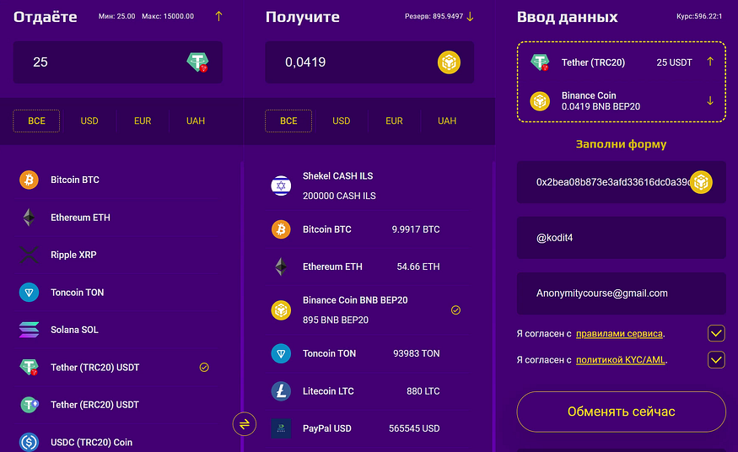
Task: Toggle the service rules agreement checkbox
Action: (716, 333)
